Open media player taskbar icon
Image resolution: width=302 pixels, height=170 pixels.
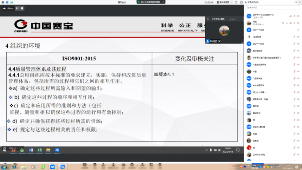(x=33, y=167)
